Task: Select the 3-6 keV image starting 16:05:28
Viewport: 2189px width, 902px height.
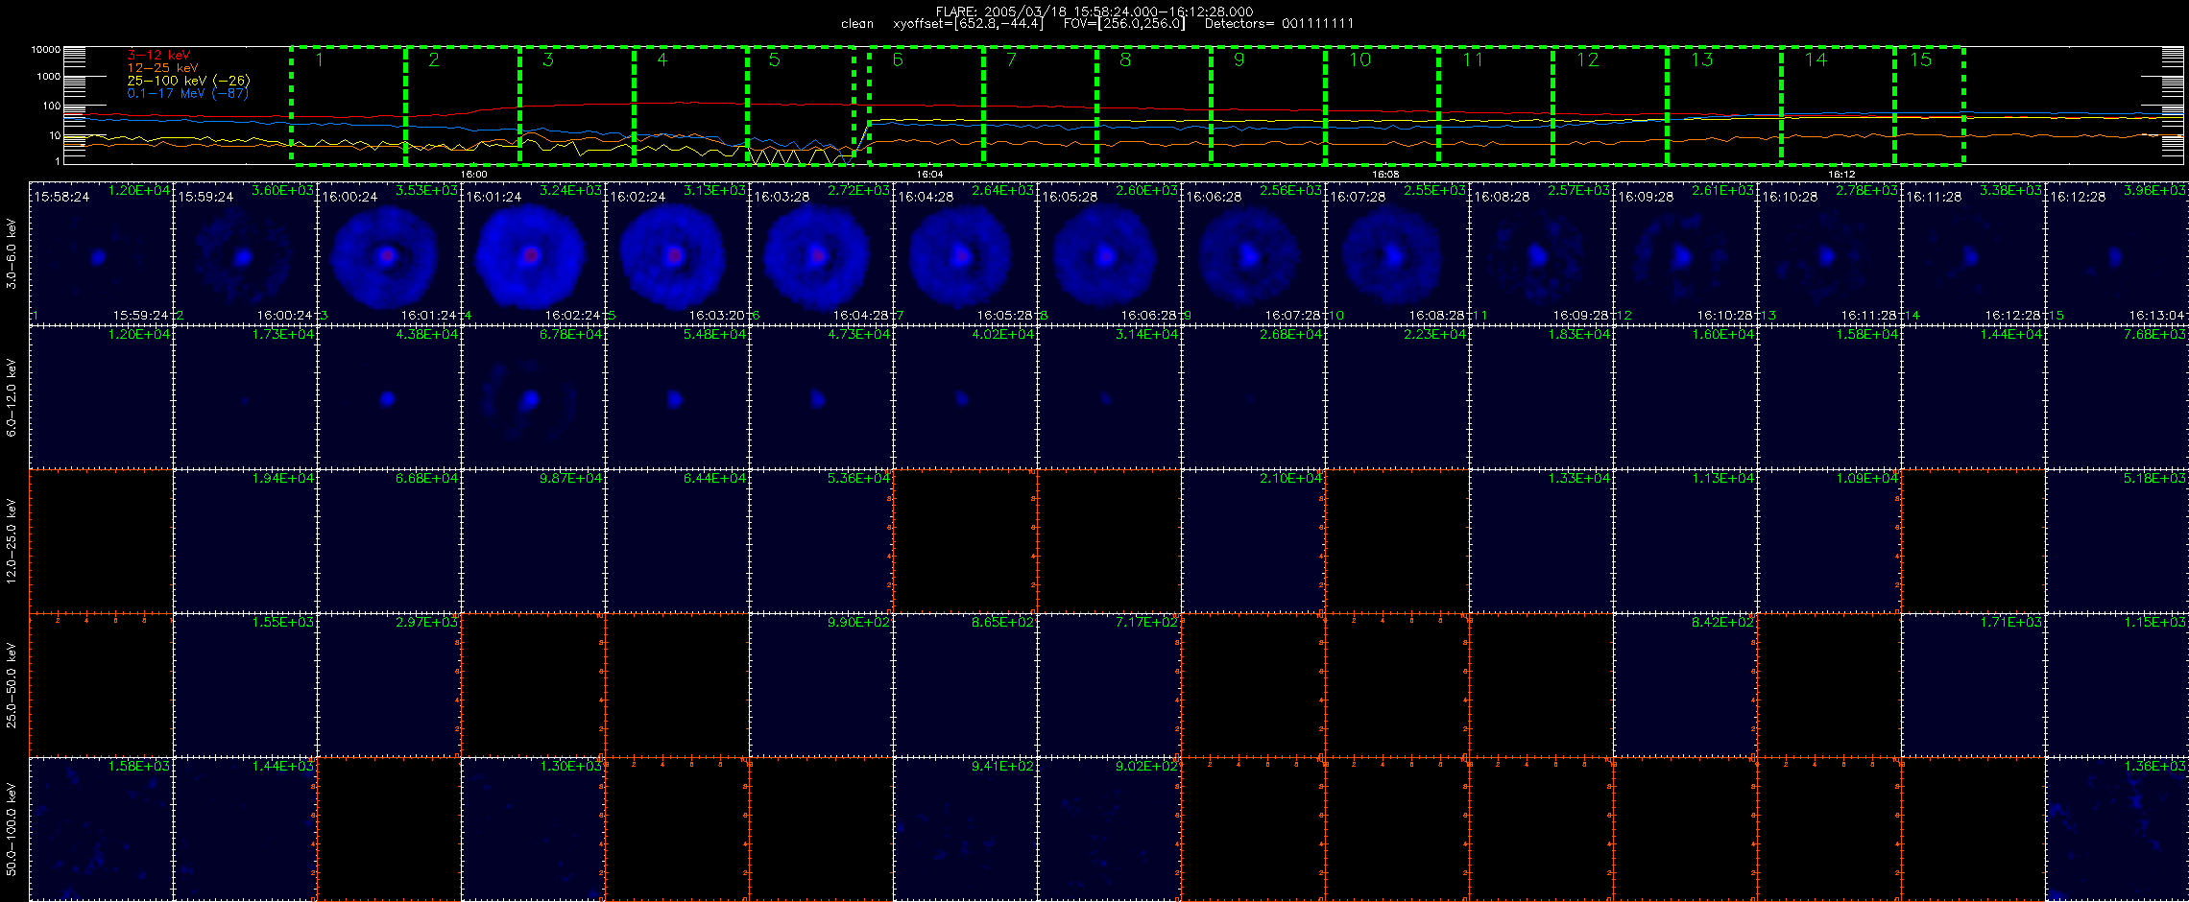Action: (1109, 253)
